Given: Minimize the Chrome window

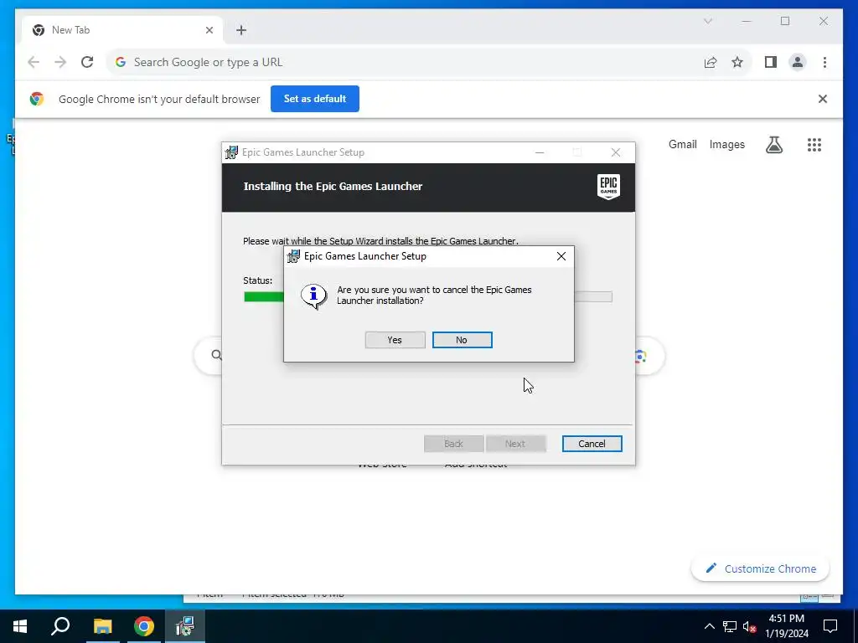Looking at the screenshot, I should (x=747, y=21).
